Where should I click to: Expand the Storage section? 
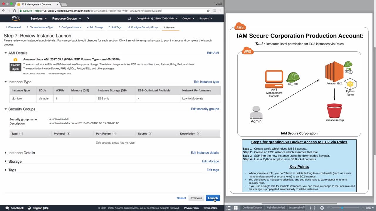point(6,161)
